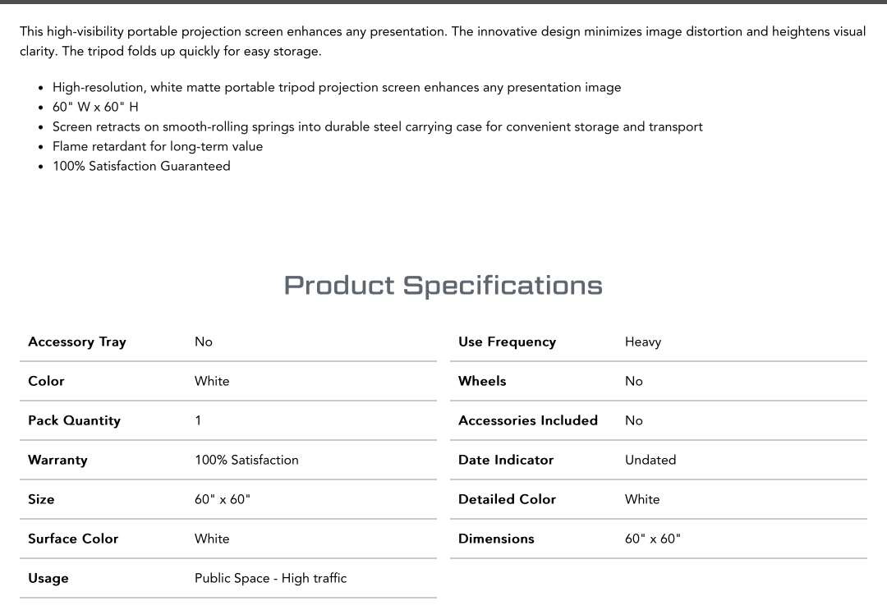Click the Surface Color label
887x610 pixels.
coord(73,539)
